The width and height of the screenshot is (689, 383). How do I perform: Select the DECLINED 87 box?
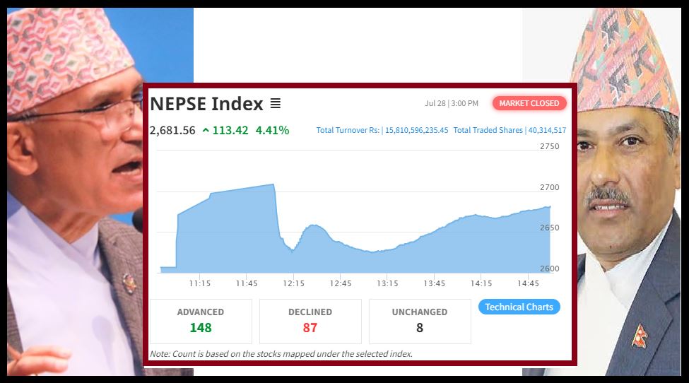310,321
